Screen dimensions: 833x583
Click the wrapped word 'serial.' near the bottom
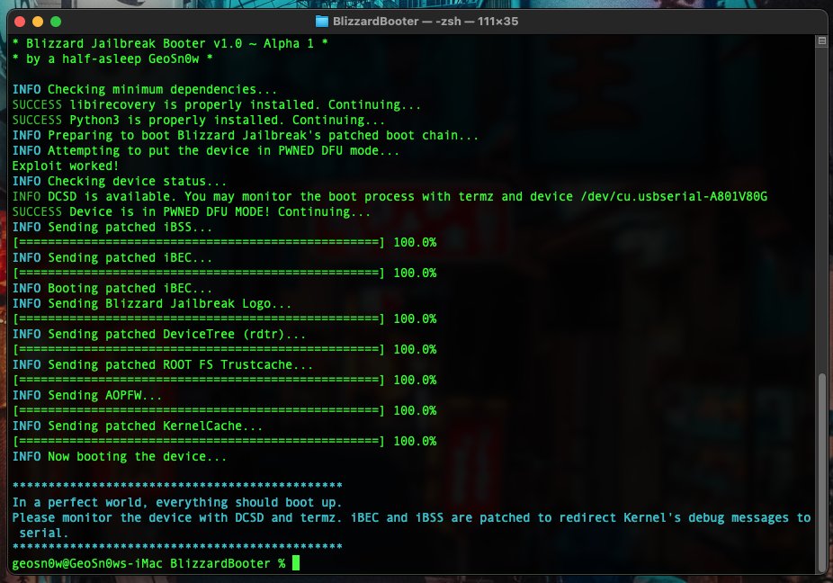pyautogui.click(x=44, y=533)
